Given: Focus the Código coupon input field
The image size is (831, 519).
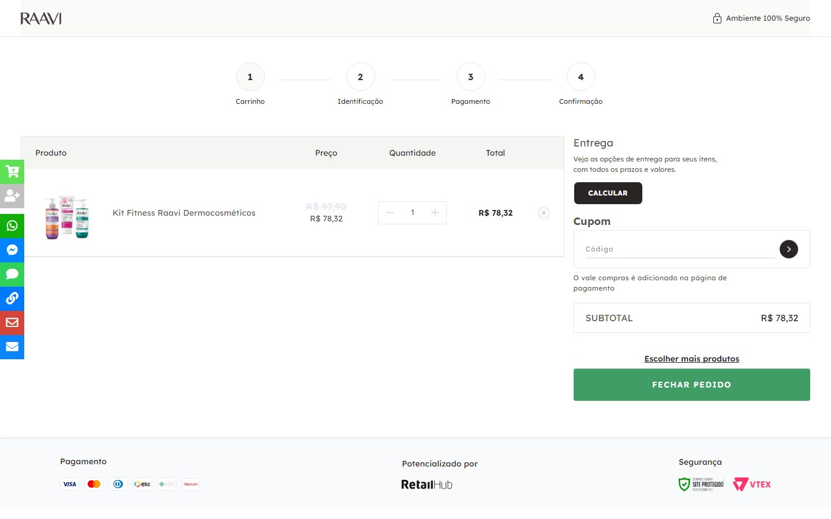Looking at the screenshot, I should click(680, 249).
